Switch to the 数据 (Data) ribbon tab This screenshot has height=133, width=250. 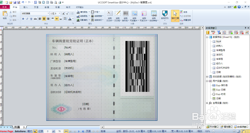click(x=47, y=7)
